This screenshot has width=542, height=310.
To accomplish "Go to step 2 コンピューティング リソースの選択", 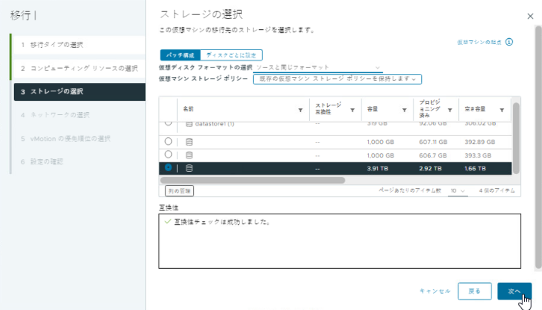I will (79, 68).
